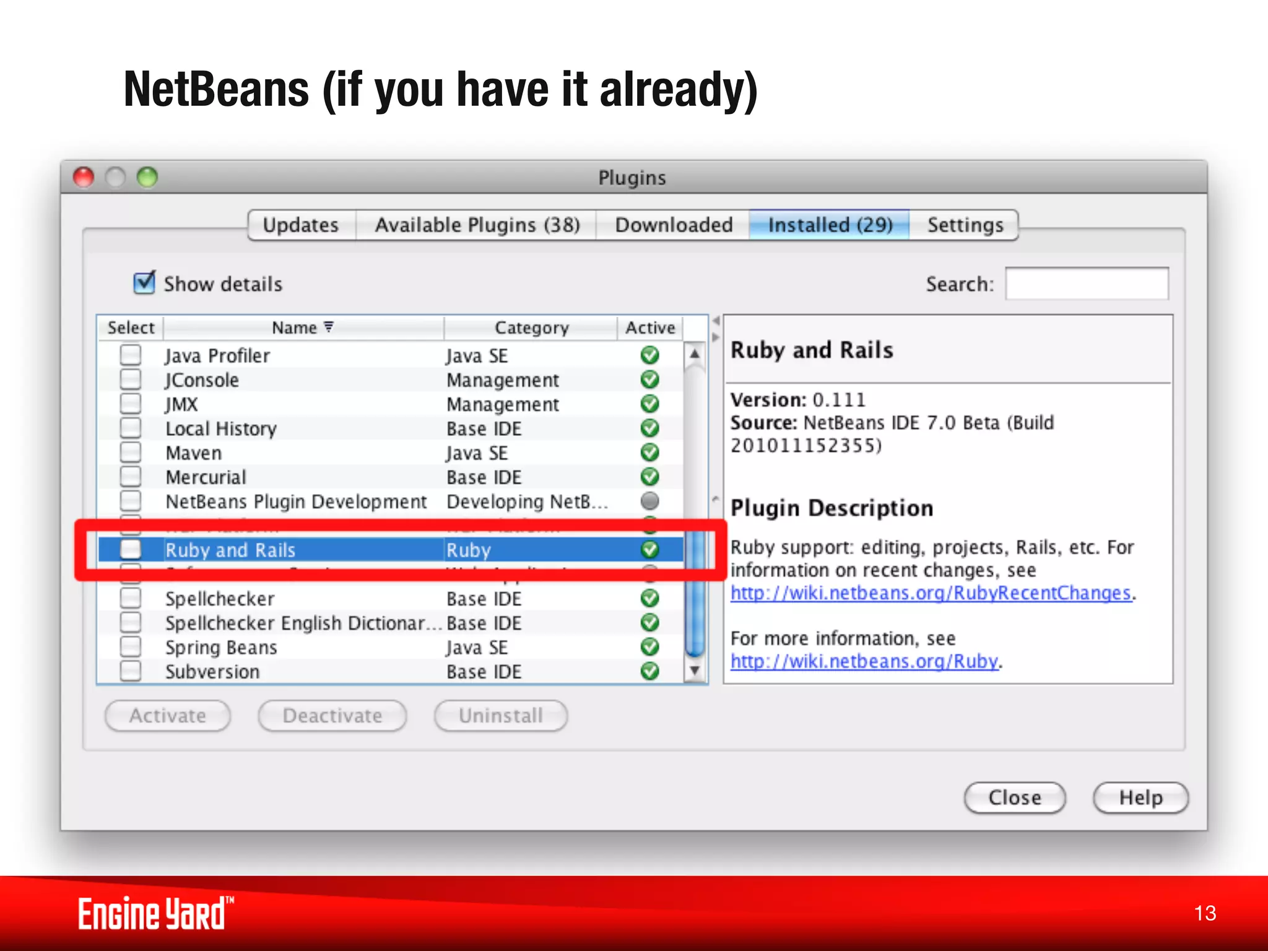This screenshot has height=951, width=1268.
Task: Check the JMX select box
Action: point(131,403)
